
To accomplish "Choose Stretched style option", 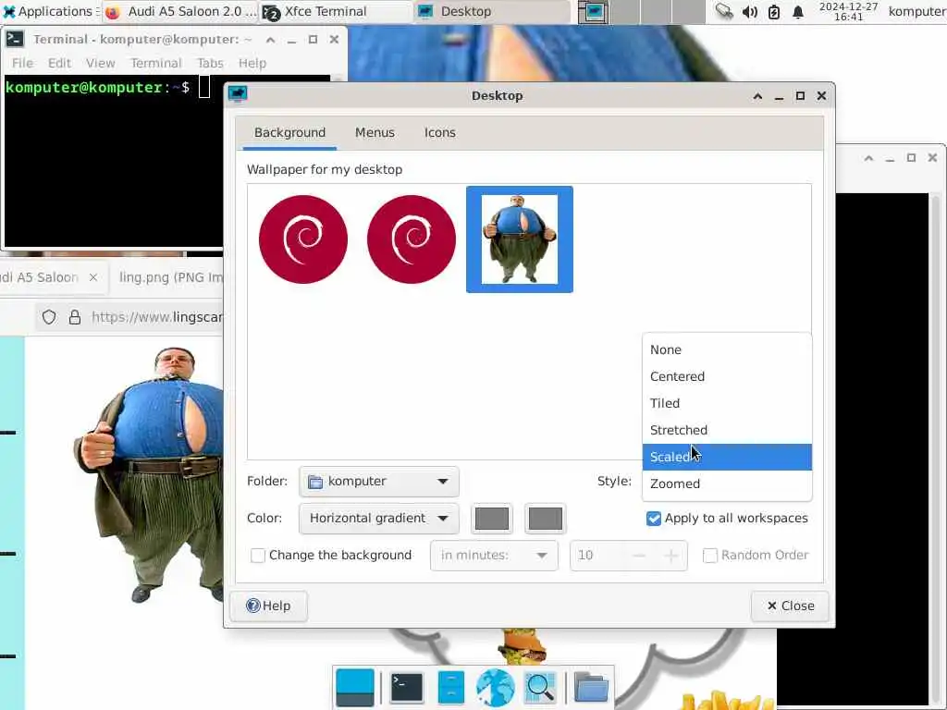I will [x=727, y=430].
